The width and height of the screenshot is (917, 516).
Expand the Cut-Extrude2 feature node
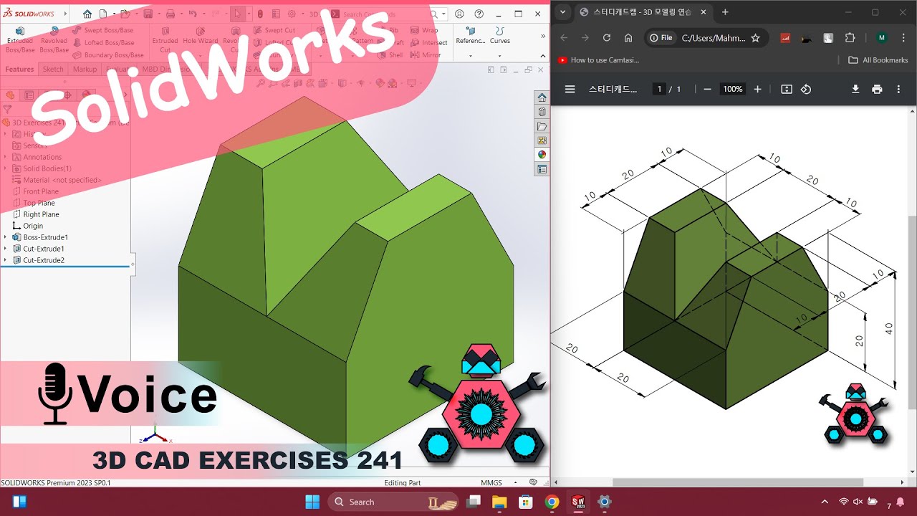[6, 260]
